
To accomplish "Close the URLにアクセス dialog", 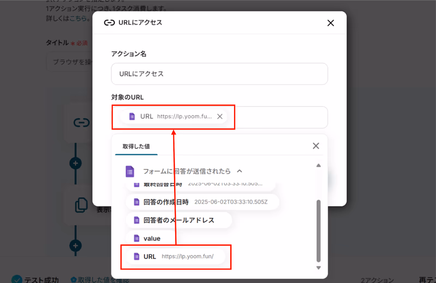I will [x=331, y=23].
